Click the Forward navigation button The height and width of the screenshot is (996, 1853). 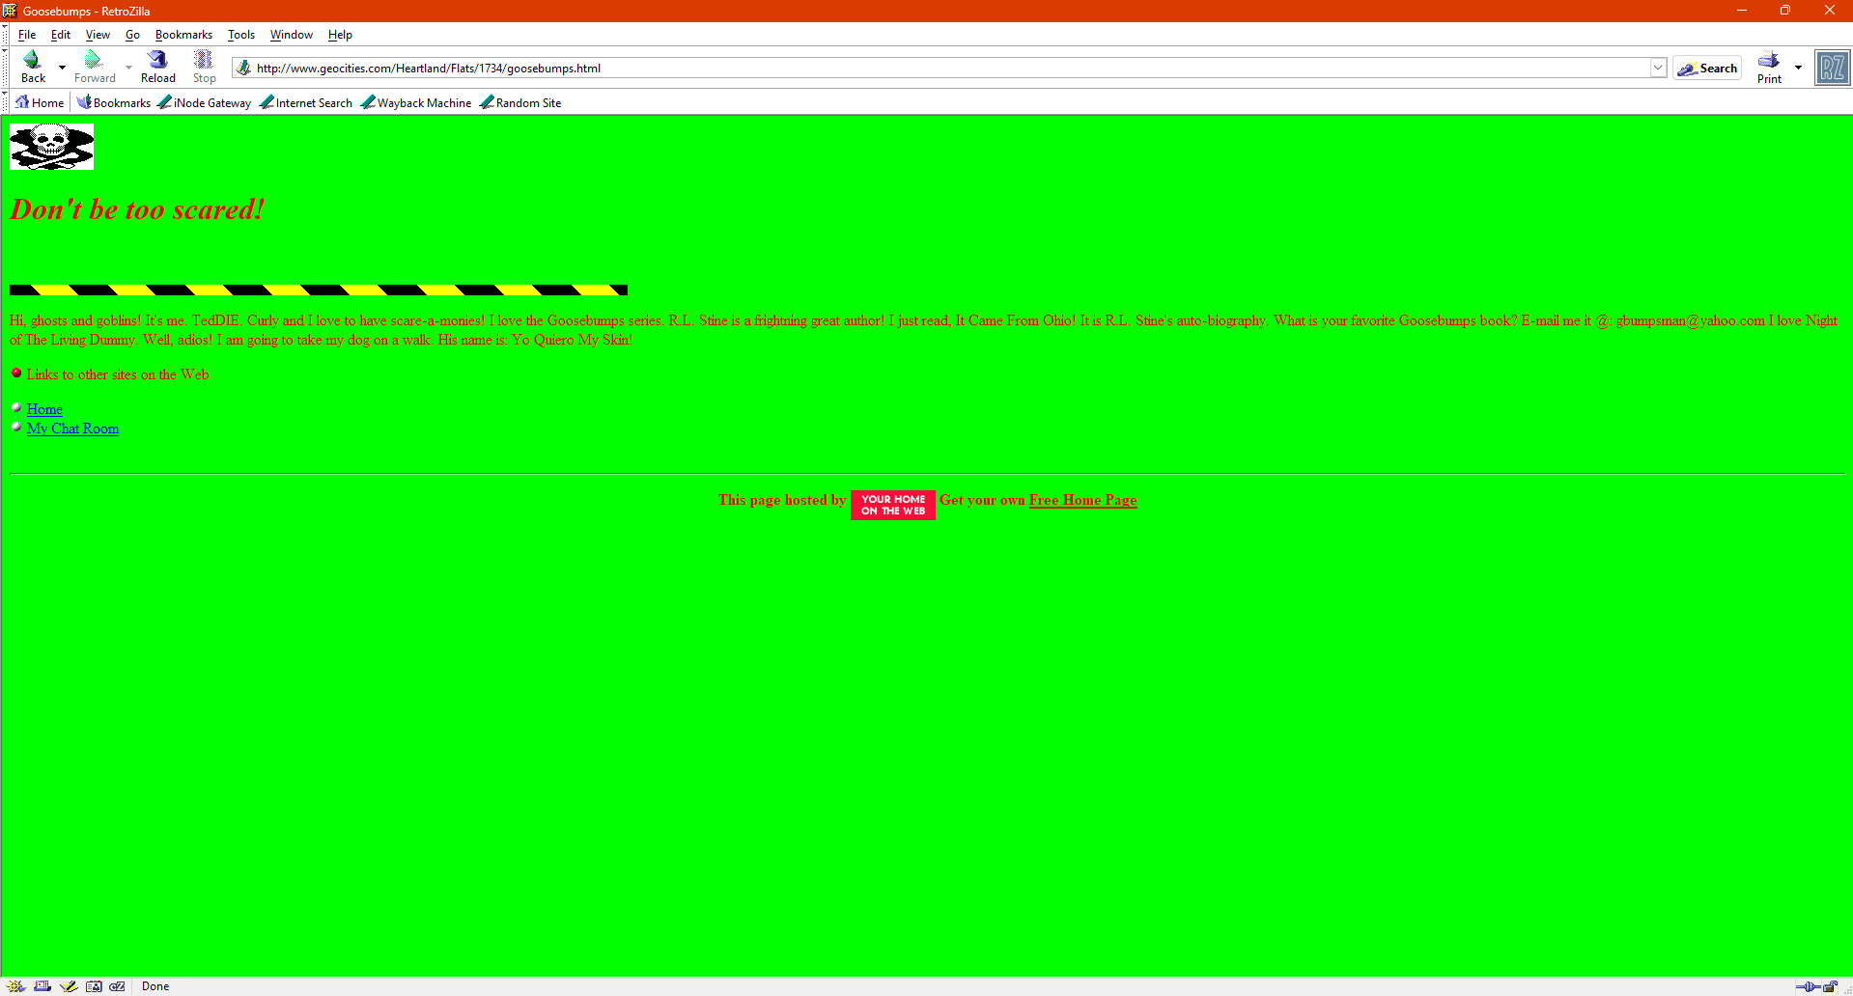(95, 68)
